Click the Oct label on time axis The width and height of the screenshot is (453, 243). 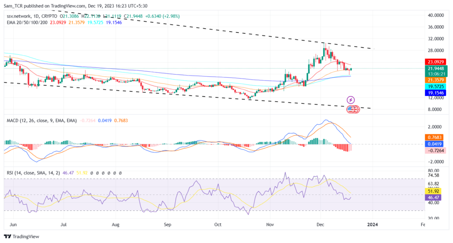(218, 224)
